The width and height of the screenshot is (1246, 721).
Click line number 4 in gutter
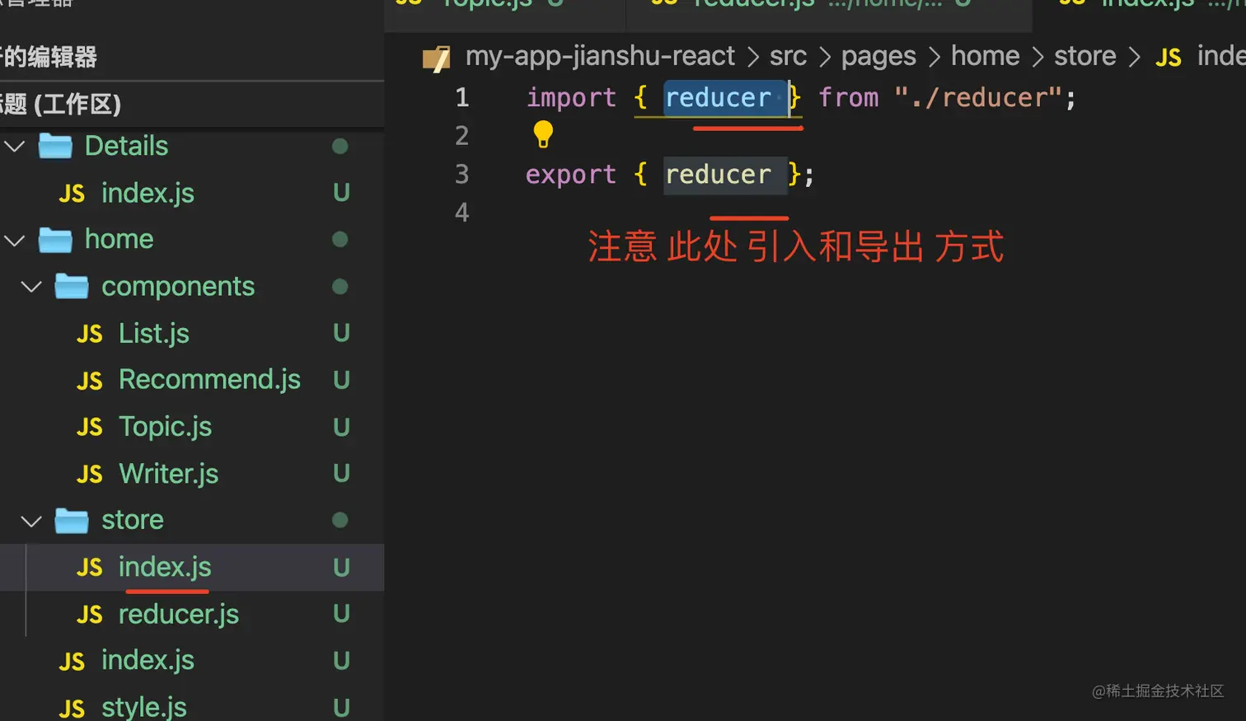click(x=461, y=213)
